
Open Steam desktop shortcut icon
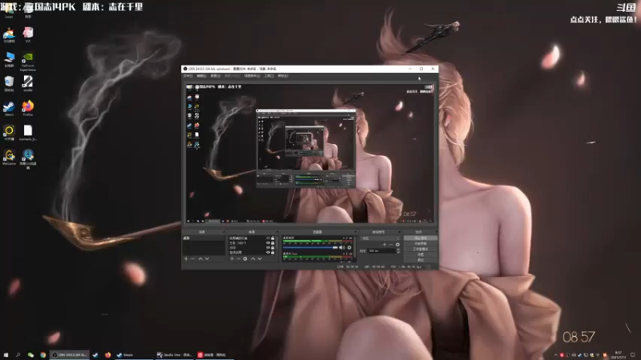tap(9, 110)
